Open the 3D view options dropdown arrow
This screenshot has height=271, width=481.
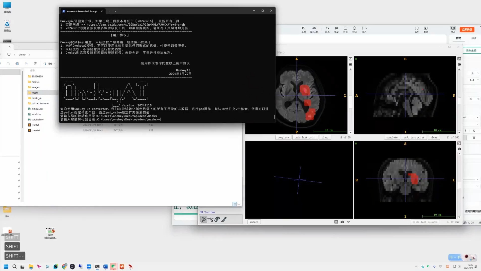(348, 222)
